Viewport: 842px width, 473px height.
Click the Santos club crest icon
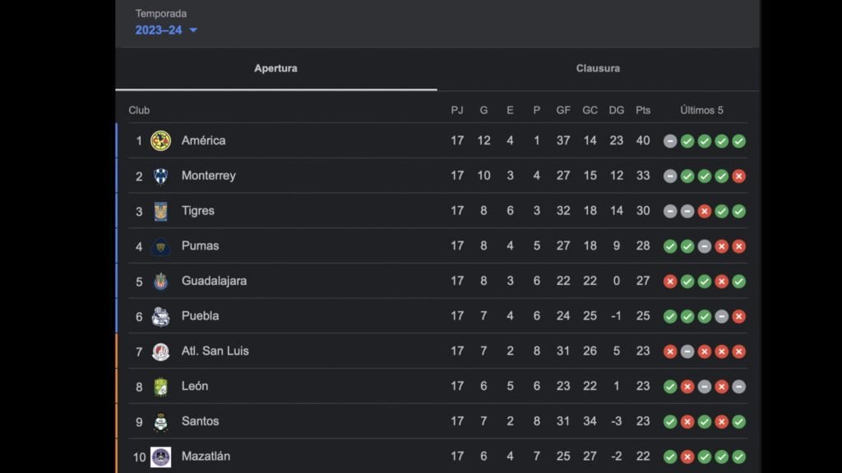click(x=160, y=421)
